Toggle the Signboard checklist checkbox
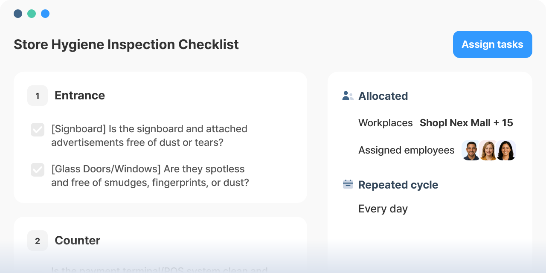Screen dimensions: 546x273 [x=38, y=130]
